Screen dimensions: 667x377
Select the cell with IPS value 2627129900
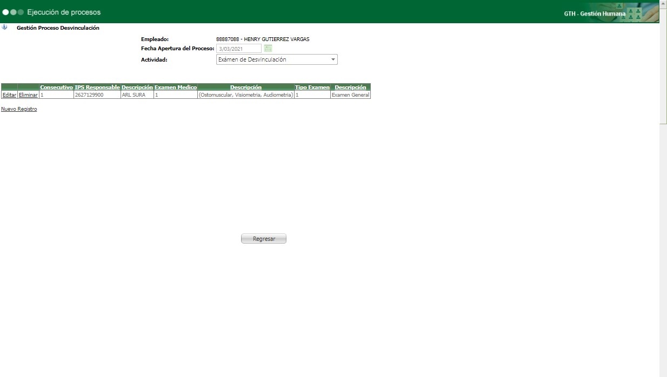click(97, 95)
